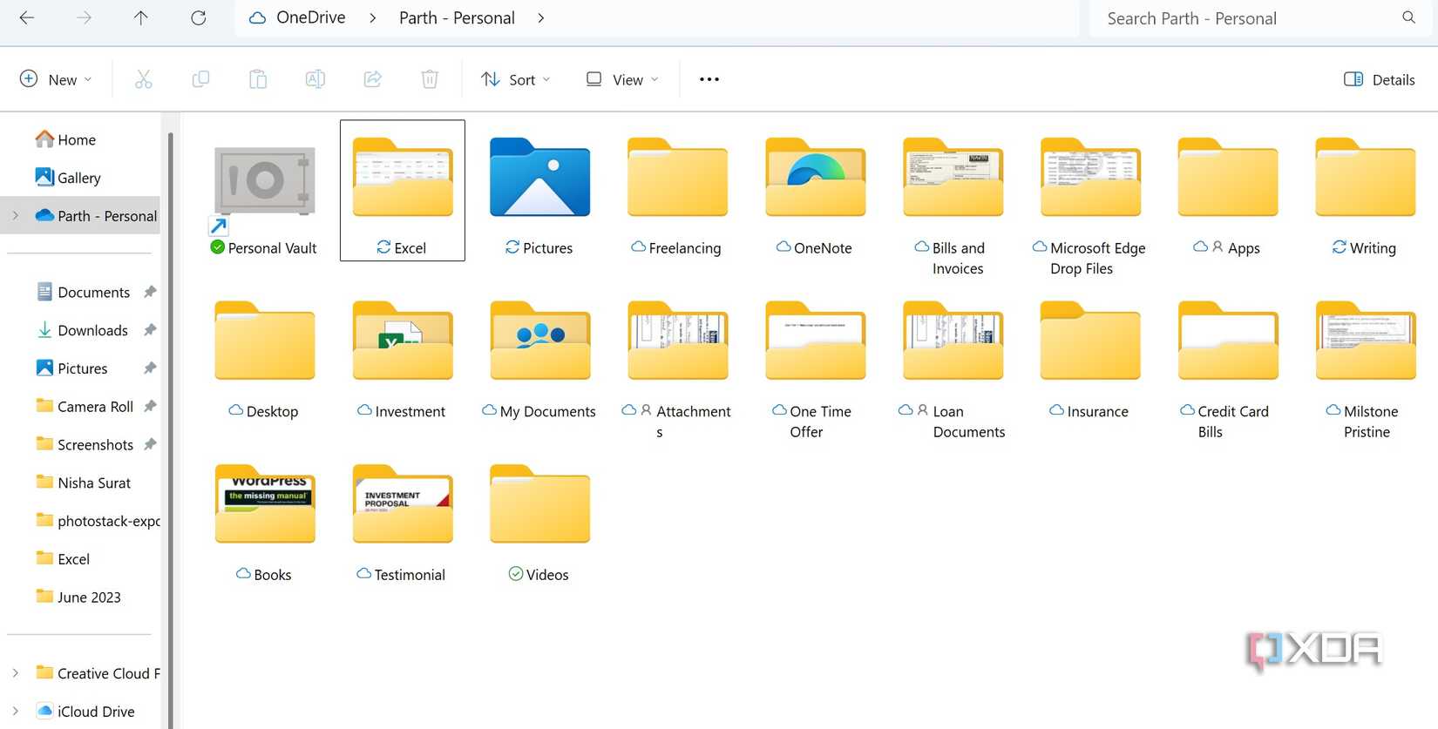This screenshot has height=729, width=1438.
Task: Open the See more ellipsis menu
Action: pyautogui.click(x=709, y=79)
